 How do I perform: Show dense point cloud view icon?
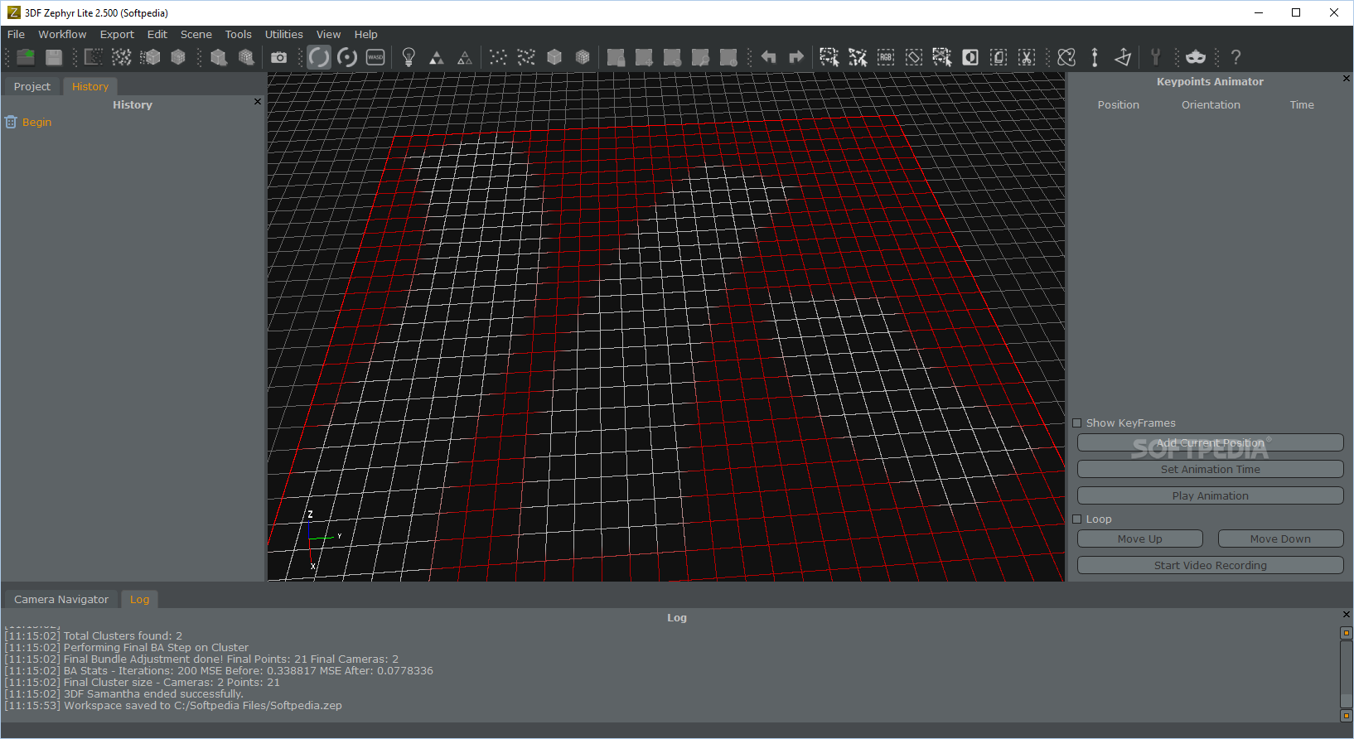pyautogui.click(x=526, y=57)
